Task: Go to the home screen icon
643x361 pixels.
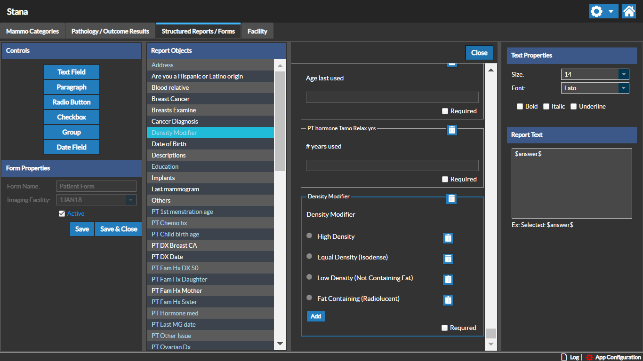Action: click(x=628, y=11)
